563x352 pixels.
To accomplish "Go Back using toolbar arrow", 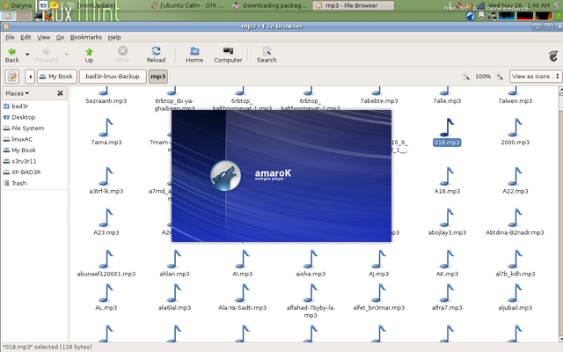I will point(11,55).
